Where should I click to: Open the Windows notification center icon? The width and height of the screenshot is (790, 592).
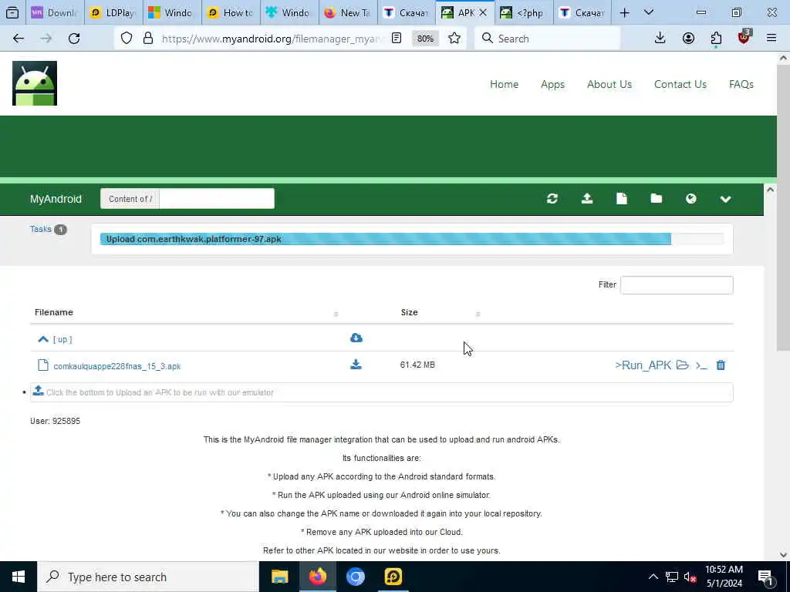tap(766, 577)
